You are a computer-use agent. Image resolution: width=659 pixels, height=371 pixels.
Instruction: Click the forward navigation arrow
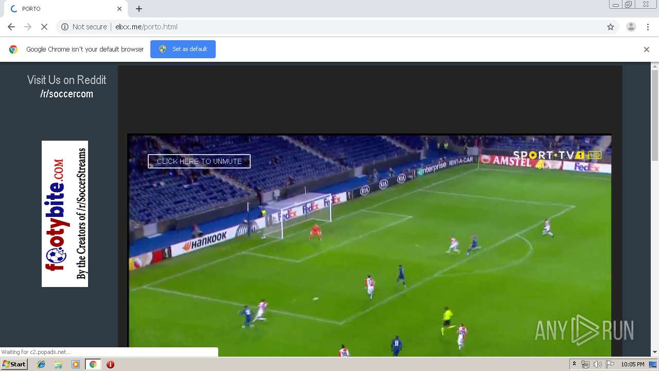28,27
